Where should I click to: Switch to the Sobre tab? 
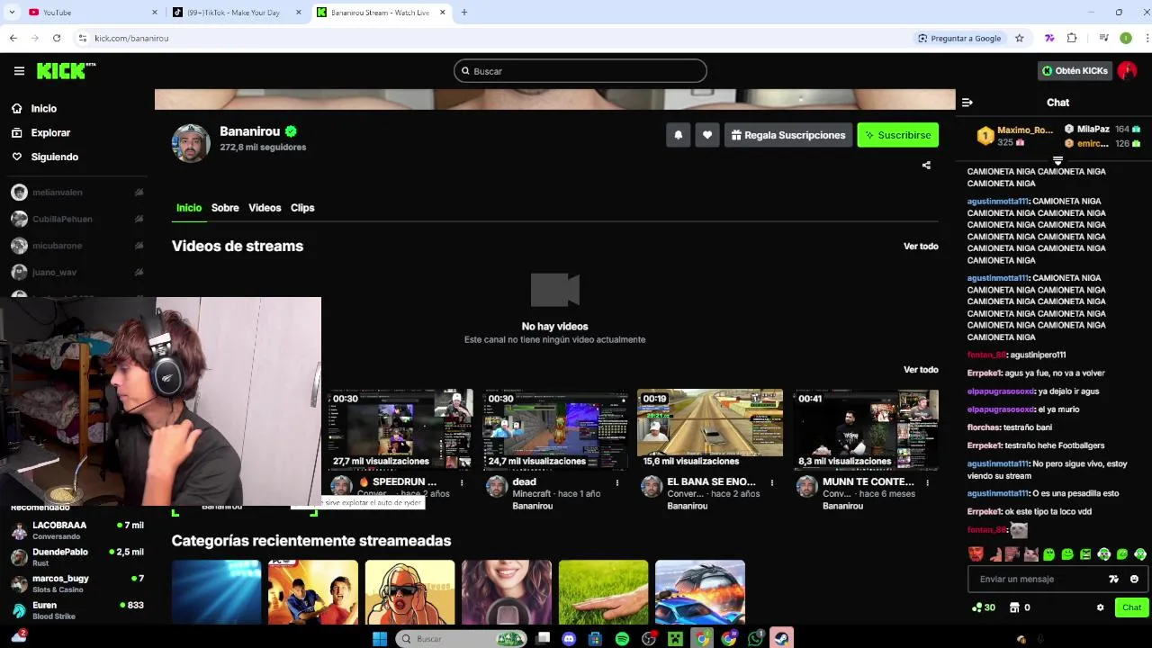[225, 208]
